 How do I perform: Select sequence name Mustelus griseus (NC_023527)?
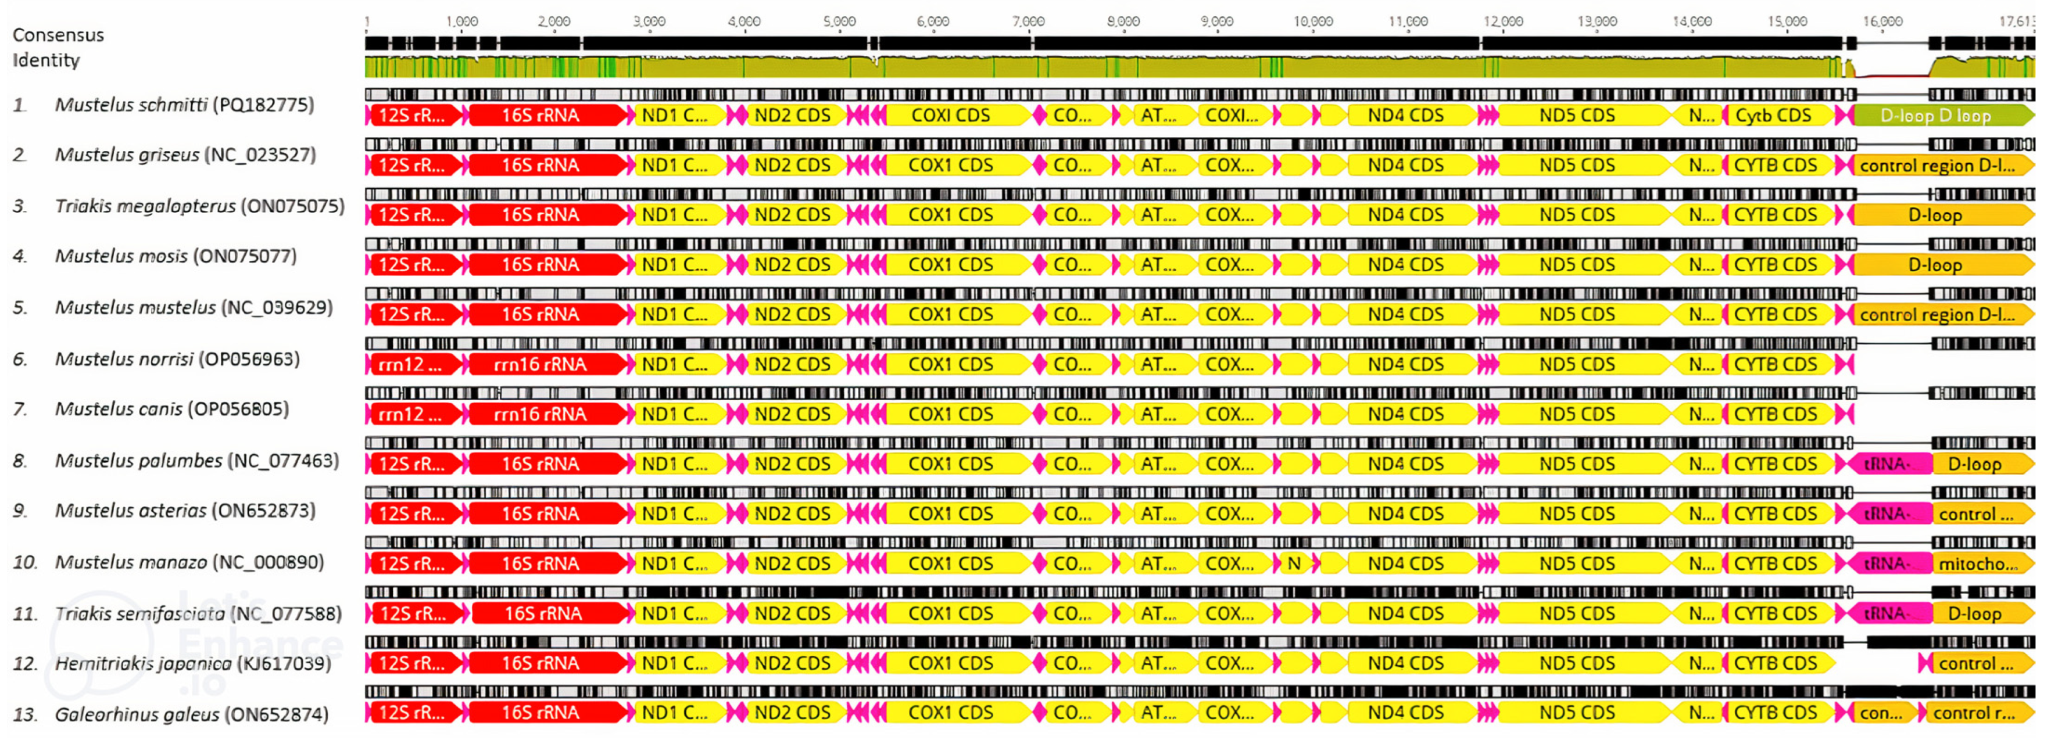click(x=185, y=155)
